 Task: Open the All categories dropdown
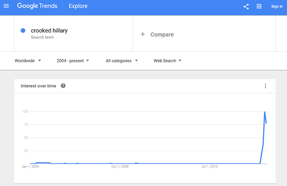121,61
